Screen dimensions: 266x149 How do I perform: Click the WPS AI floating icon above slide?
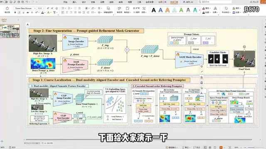[x=28, y=25]
